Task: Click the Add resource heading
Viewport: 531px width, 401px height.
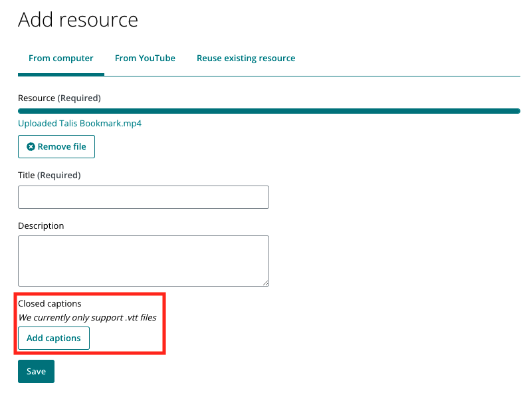Action: coord(78,20)
